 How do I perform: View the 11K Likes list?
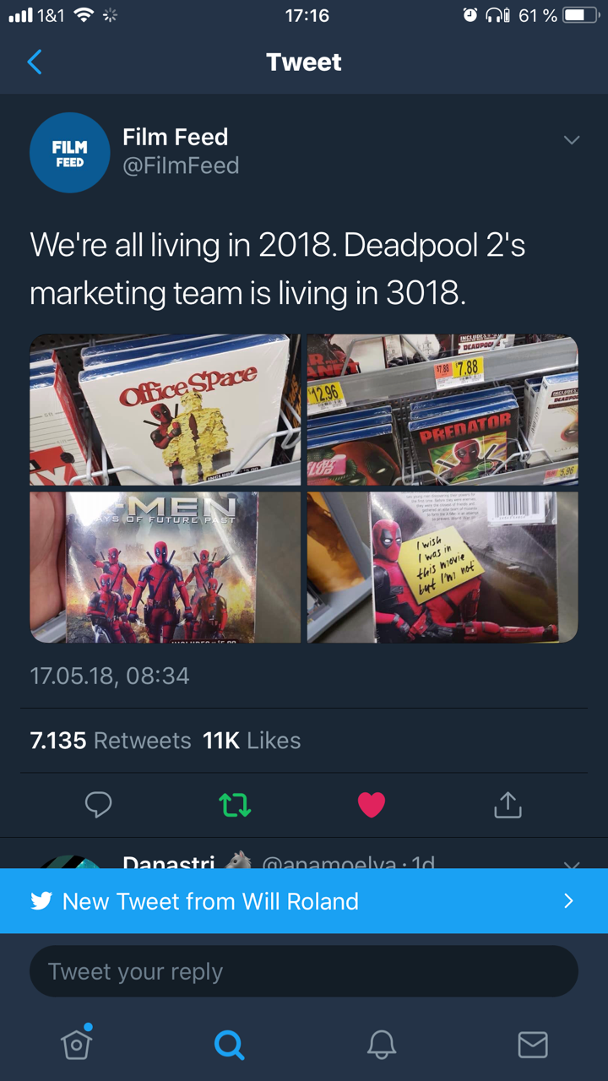(x=252, y=741)
